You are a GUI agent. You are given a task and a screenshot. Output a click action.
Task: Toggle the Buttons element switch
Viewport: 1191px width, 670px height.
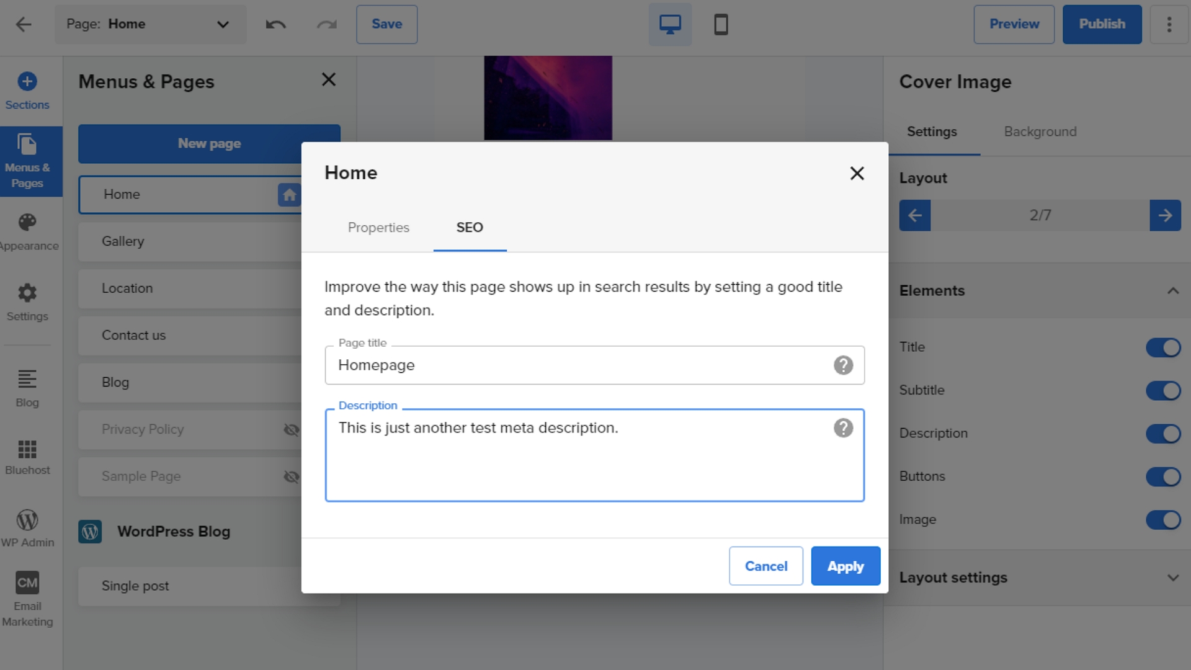(1163, 477)
